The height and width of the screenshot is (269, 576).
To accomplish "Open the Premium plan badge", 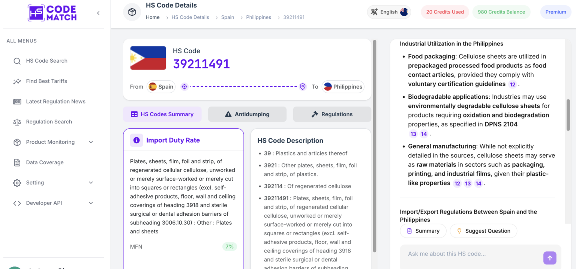I will point(556,12).
